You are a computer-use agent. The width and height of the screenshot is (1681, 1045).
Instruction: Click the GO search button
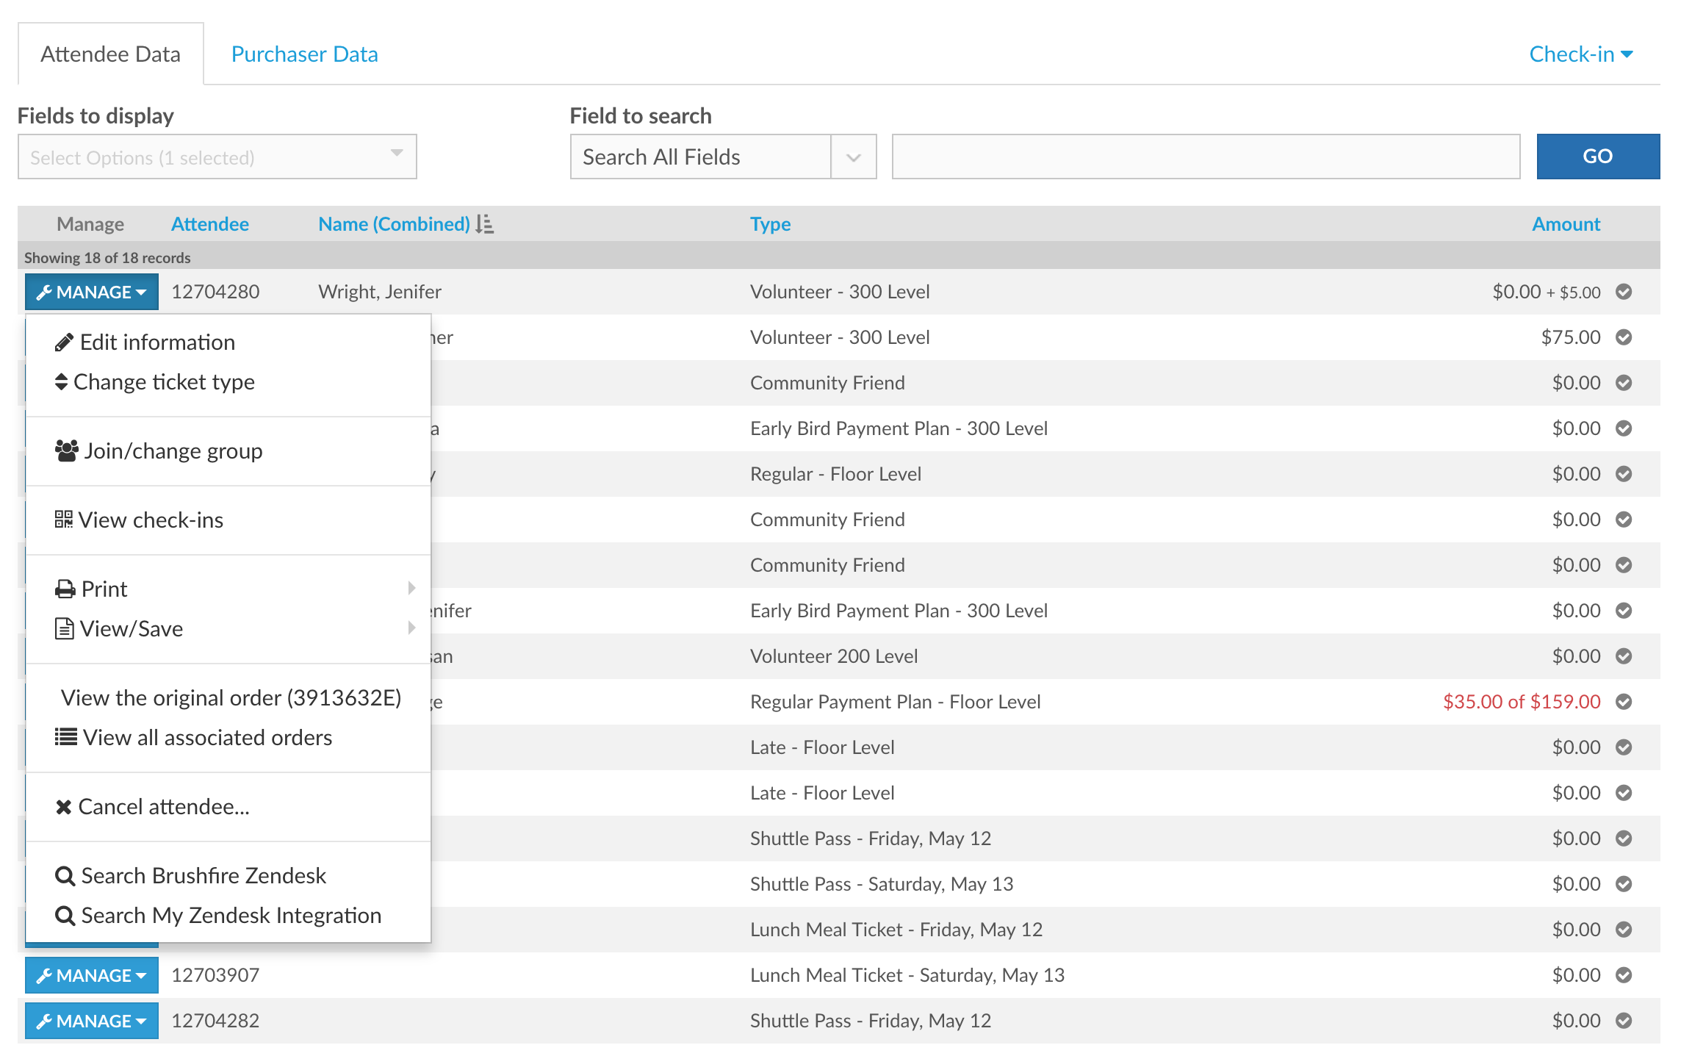[x=1598, y=157]
